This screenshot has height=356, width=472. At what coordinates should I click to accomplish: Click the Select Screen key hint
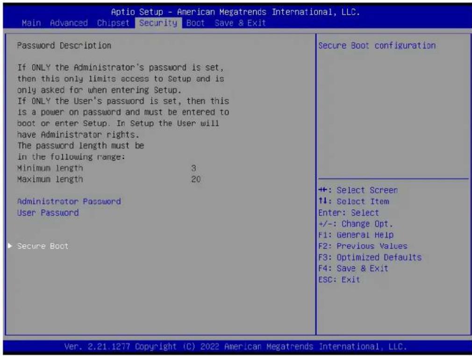click(x=358, y=190)
